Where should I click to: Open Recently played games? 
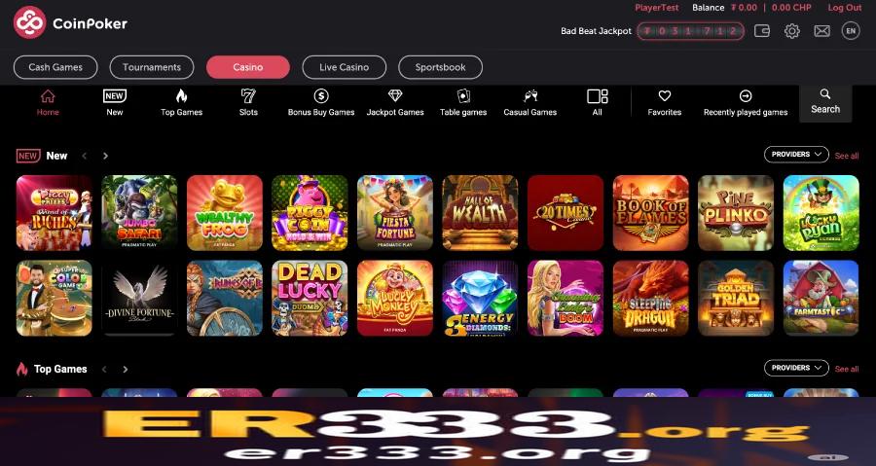(x=746, y=103)
